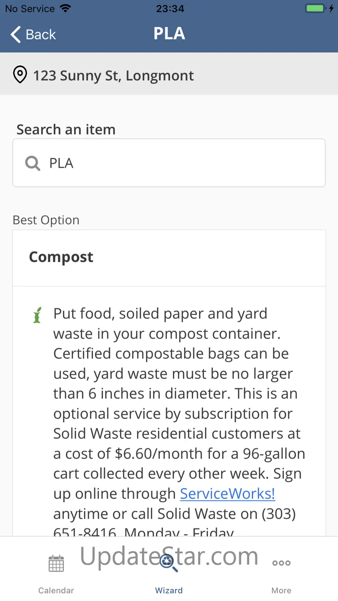Open the ServiceWorks! link
338x601 pixels.
coord(227,494)
